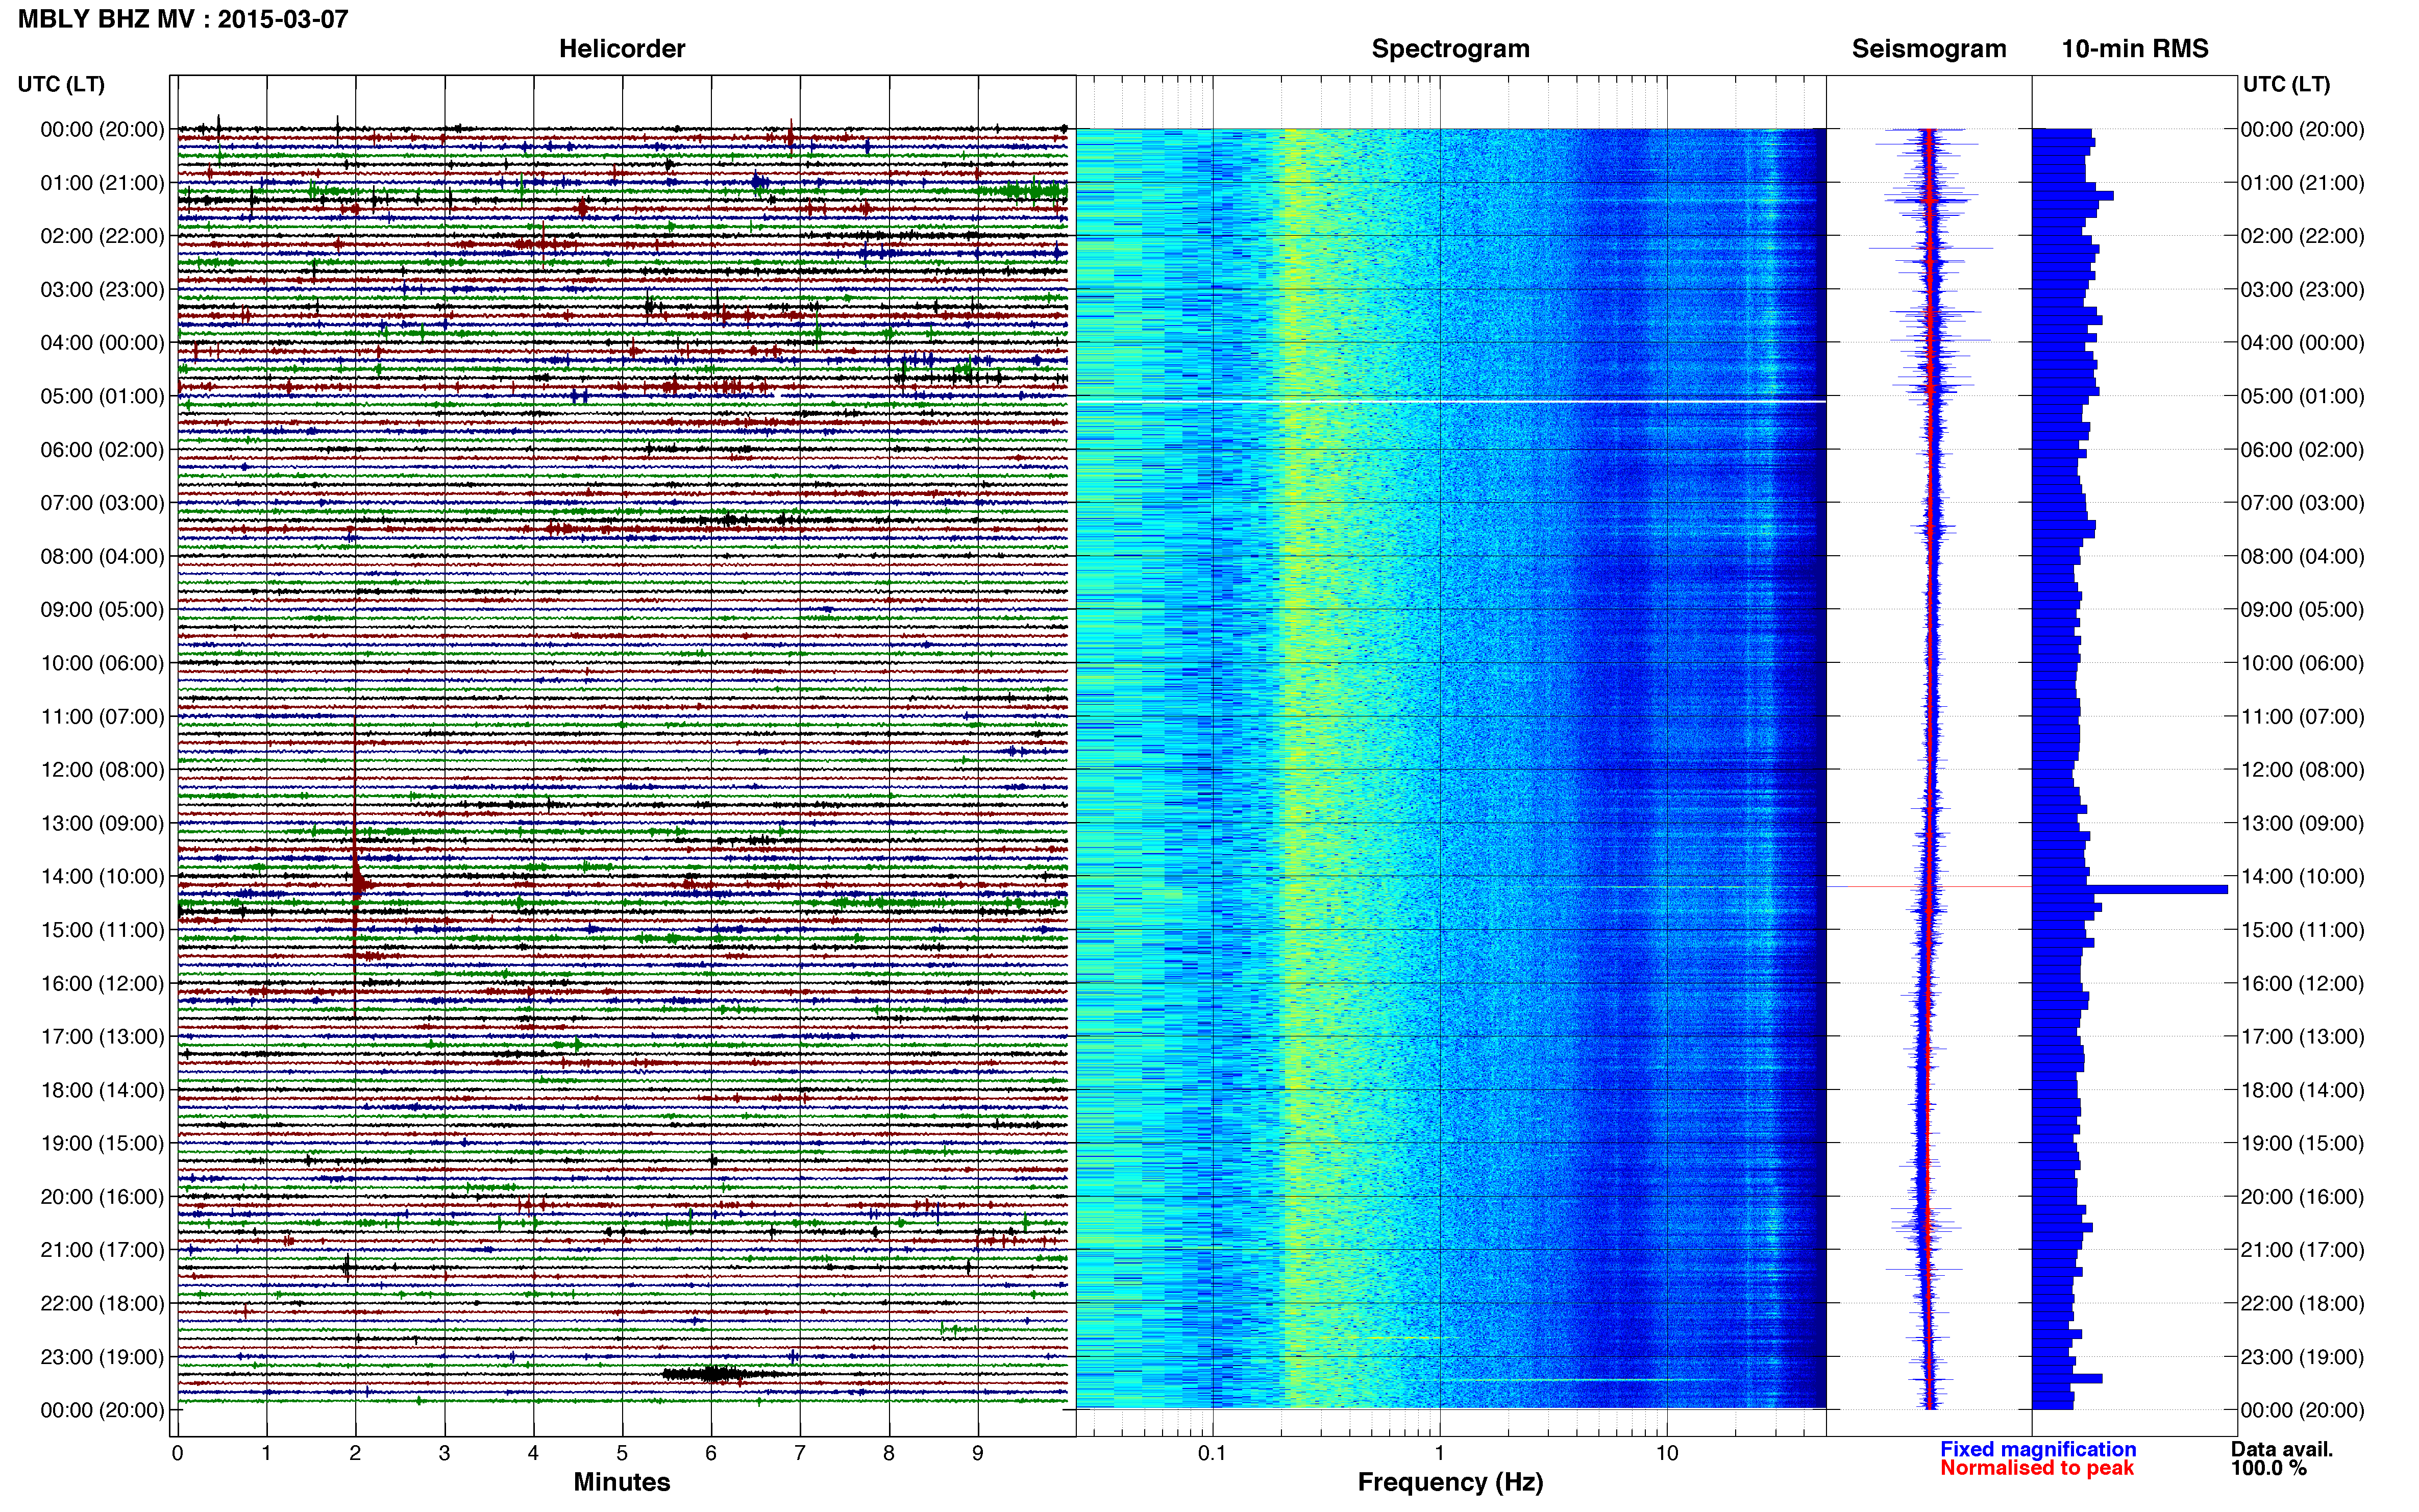Click the green helicorder burst after minute 9 near 01:00

point(1022,191)
